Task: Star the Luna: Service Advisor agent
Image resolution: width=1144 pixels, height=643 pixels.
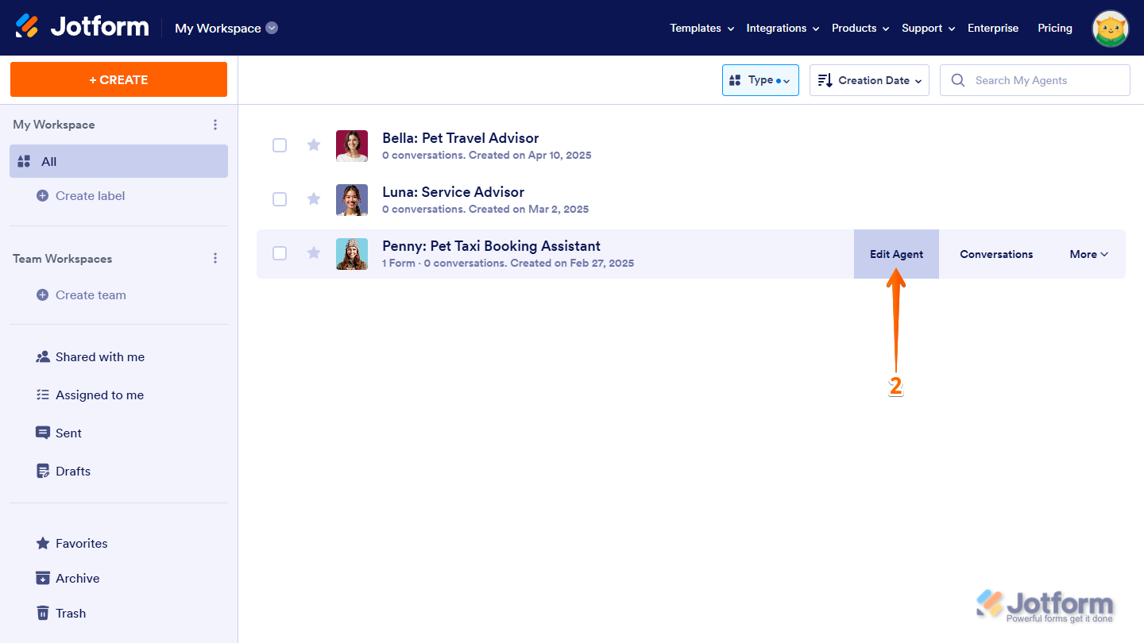Action: pyautogui.click(x=314, y=198)
